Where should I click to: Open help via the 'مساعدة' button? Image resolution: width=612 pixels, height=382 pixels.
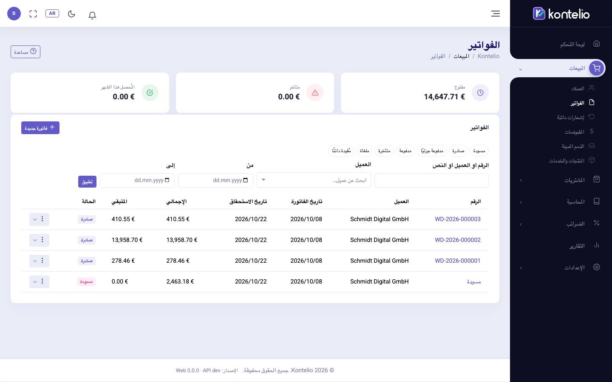(x=25, y=52)
